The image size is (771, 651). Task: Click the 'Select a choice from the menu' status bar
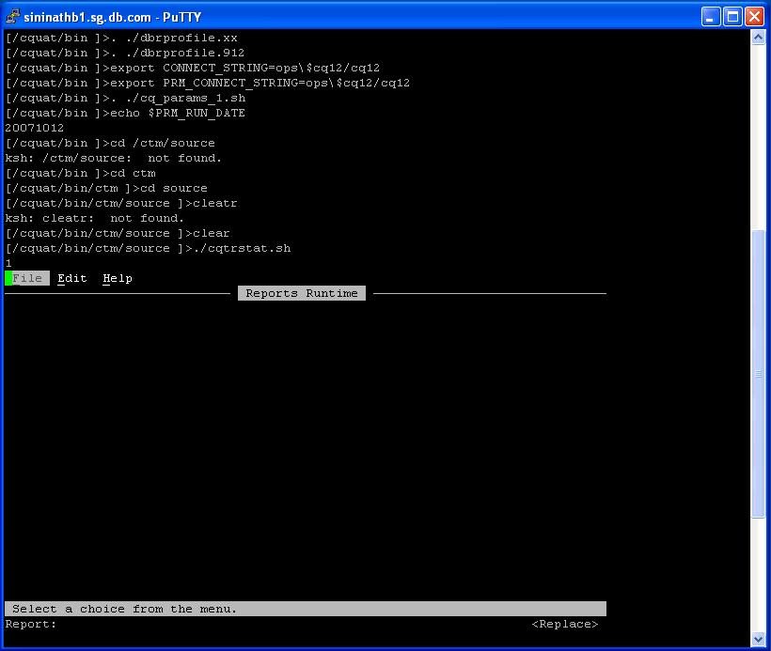click(x=306, y=609)
